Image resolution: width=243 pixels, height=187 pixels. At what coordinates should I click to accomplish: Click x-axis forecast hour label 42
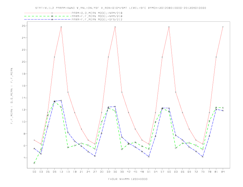[x=129, y=172]
